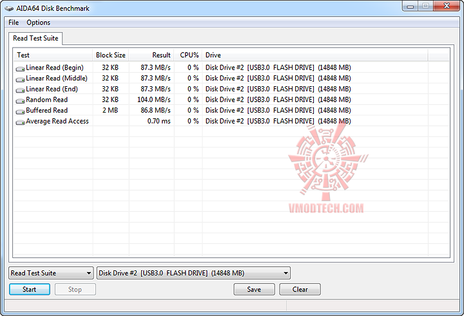Click the CPU% column header

click(x=188, y=55)
